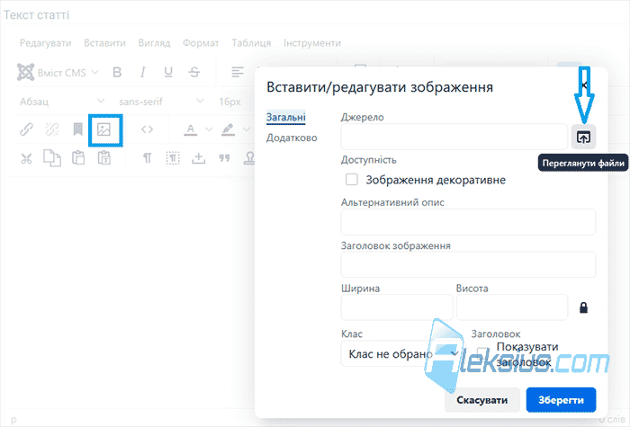Click the Альтернативний опис input field
The height and width of the screenshot is (427, 630).
pos(468,221)
